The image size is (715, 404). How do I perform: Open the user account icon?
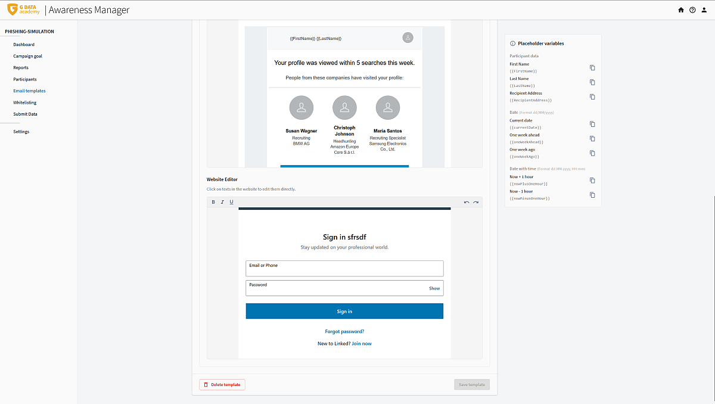[x=704, y=10]
